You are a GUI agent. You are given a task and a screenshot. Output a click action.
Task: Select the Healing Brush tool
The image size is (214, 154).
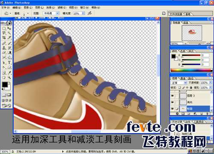4,43
